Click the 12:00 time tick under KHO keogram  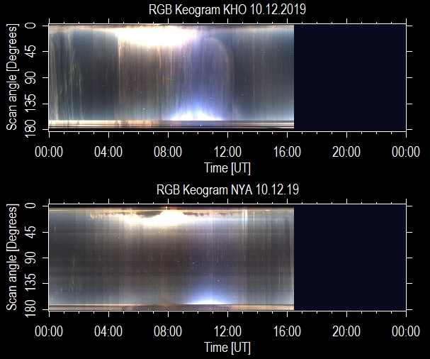(227, 152)
